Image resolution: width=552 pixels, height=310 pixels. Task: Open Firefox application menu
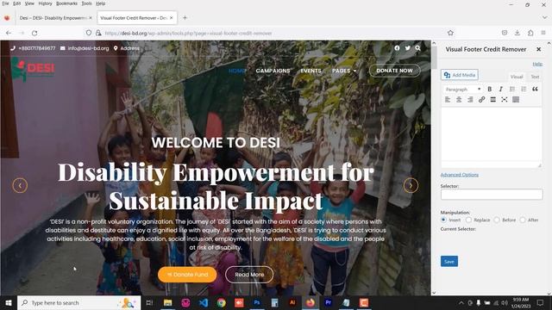pos(543,33)
